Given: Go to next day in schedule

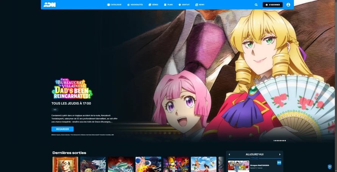Looking at the screenshot, I should click(280, 154).
